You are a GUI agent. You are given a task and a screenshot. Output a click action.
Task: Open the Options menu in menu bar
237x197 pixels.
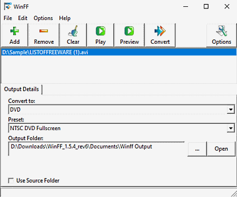click(43, 18)
